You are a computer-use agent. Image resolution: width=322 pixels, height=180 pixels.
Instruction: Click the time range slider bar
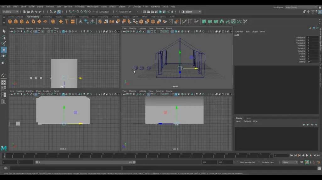coord(85,162)
